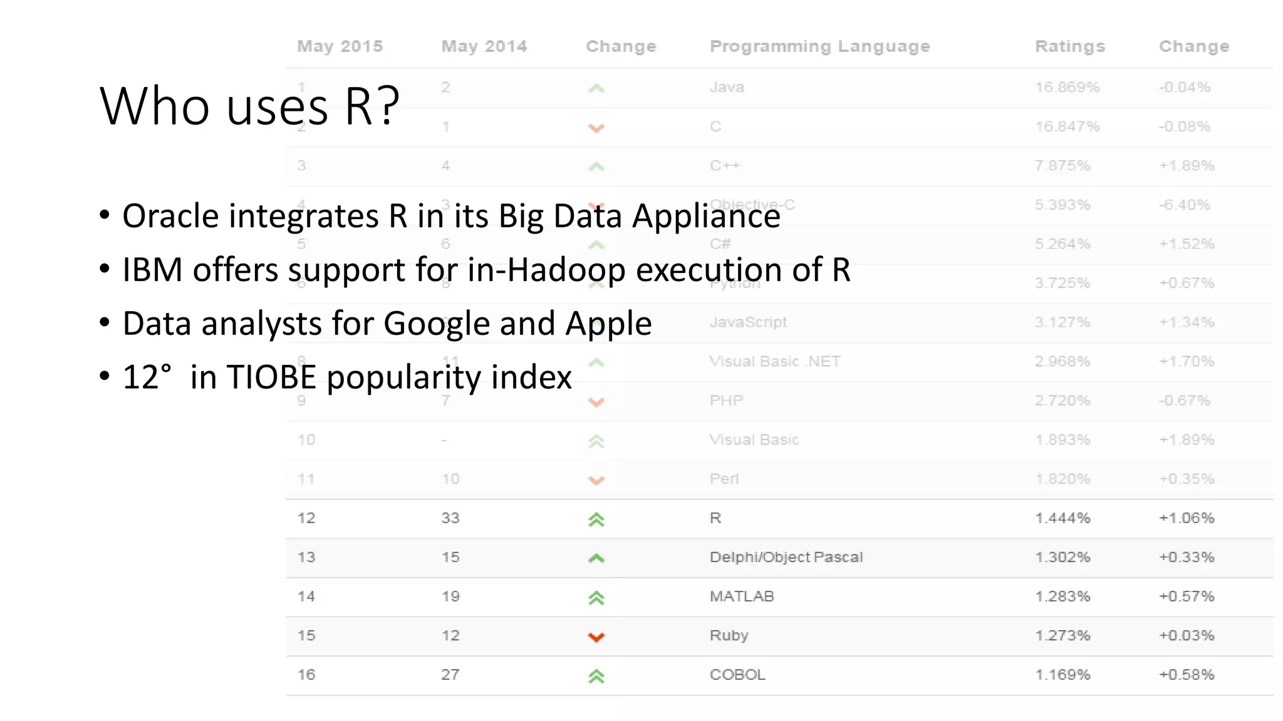Click the R rating value '1.444%'
This screenshot has height=721, width=1283.
click(1062, 518)
